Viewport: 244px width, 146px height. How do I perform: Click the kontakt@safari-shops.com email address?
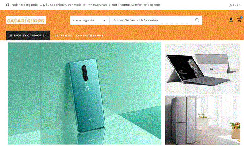click(x=140, y=5)
